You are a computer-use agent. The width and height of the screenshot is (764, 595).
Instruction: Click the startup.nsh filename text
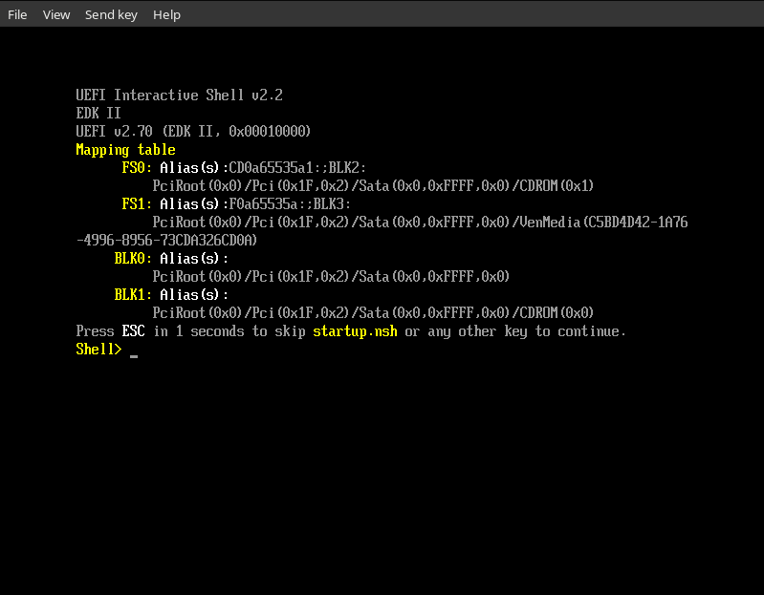click(x=355, y=331)
